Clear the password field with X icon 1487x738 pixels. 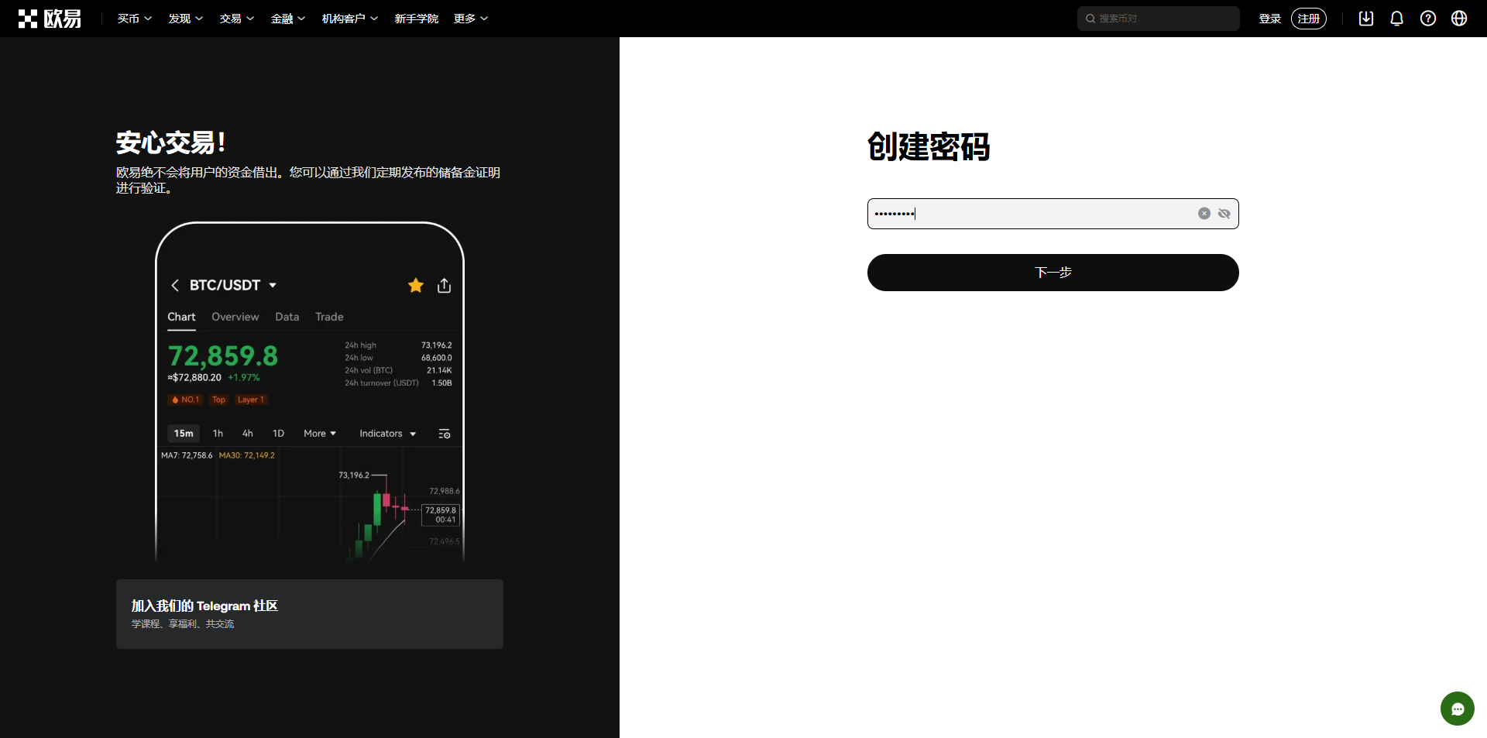pos(1204,214)
